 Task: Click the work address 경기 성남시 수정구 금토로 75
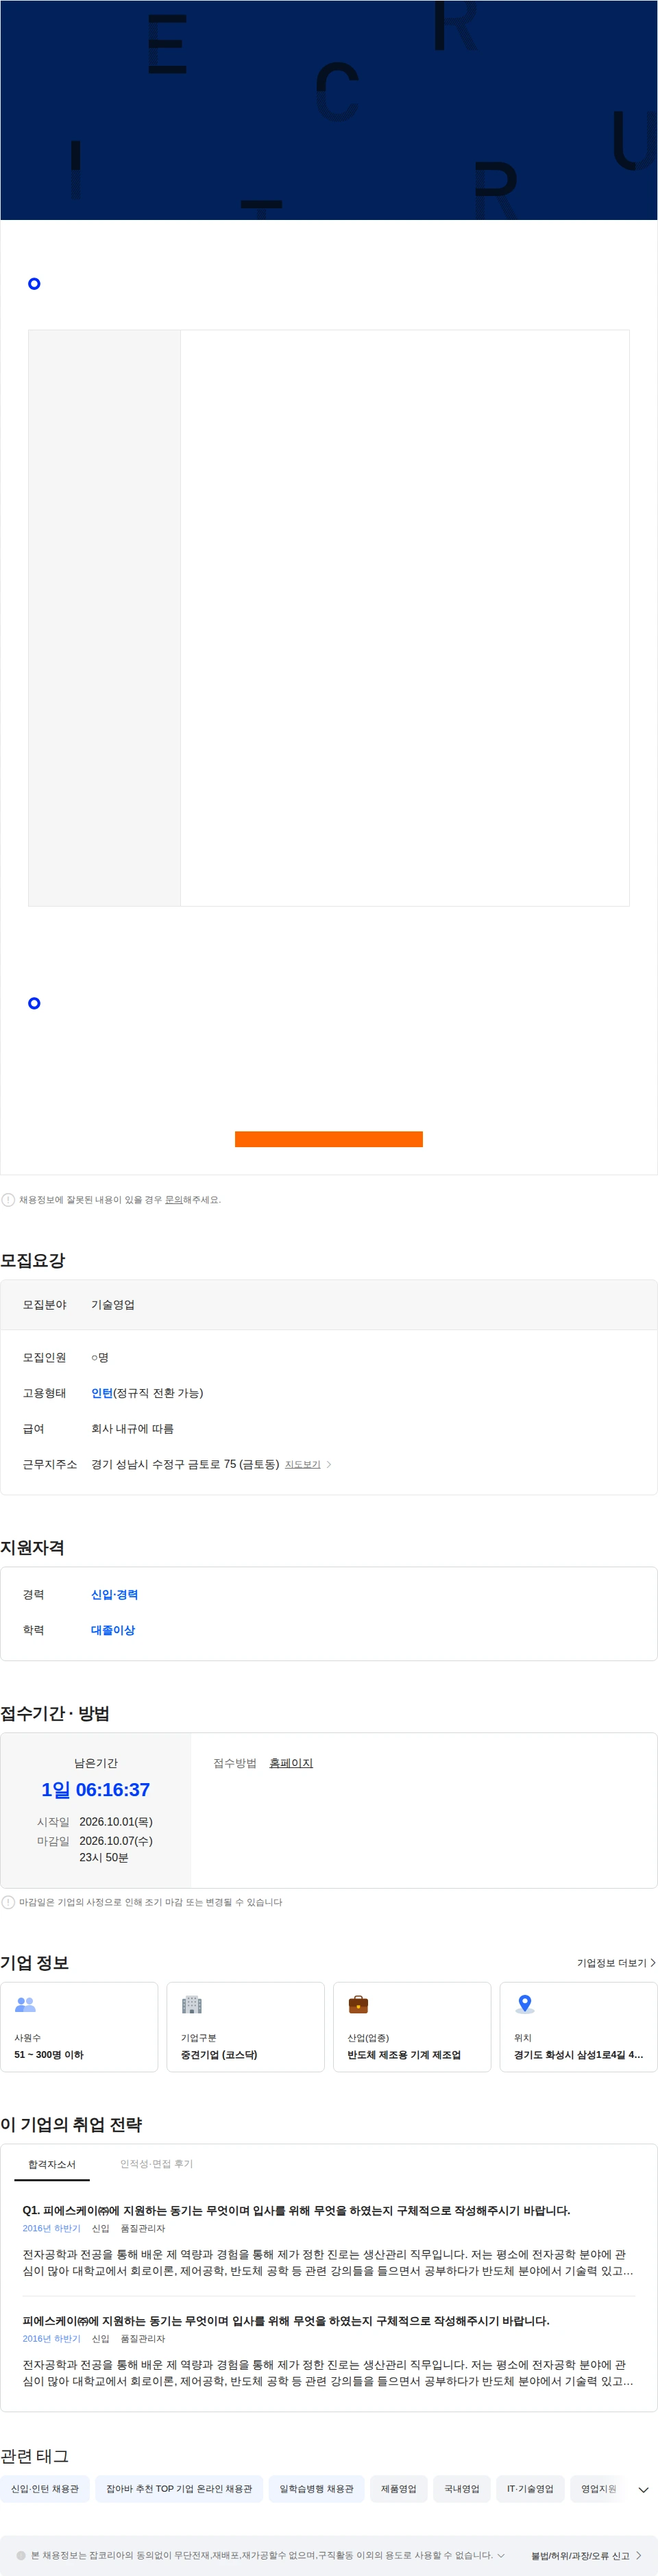coord(185,1464)
